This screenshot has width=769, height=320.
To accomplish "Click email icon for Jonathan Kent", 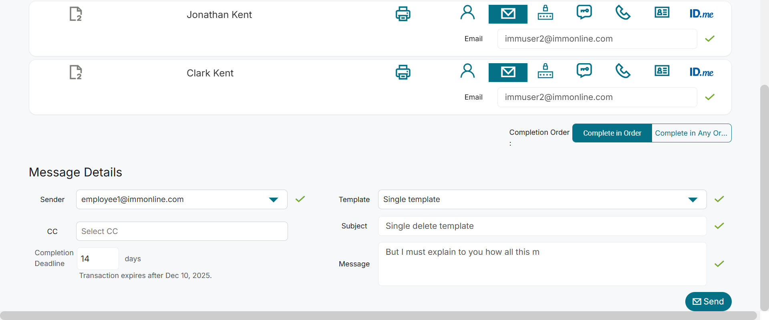I will point(508,14).
